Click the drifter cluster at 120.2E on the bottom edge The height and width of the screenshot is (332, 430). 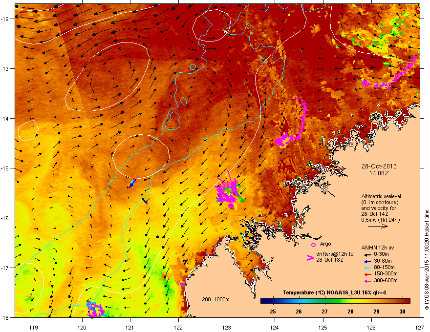95,310
